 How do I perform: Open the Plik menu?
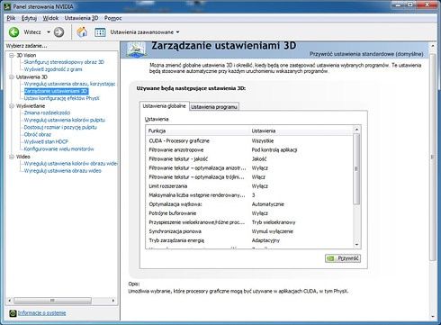pos(11,18)
